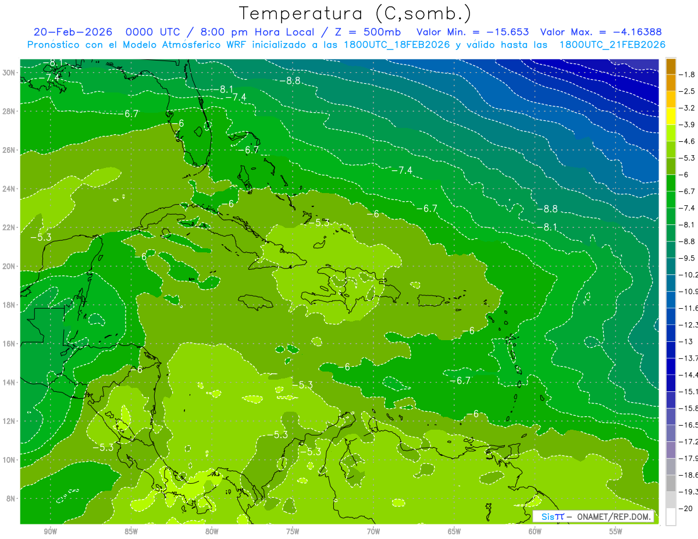The image size is (698, 539).
Task: Click the "18N" latitude axis label
Action: (x=9, y=305)
